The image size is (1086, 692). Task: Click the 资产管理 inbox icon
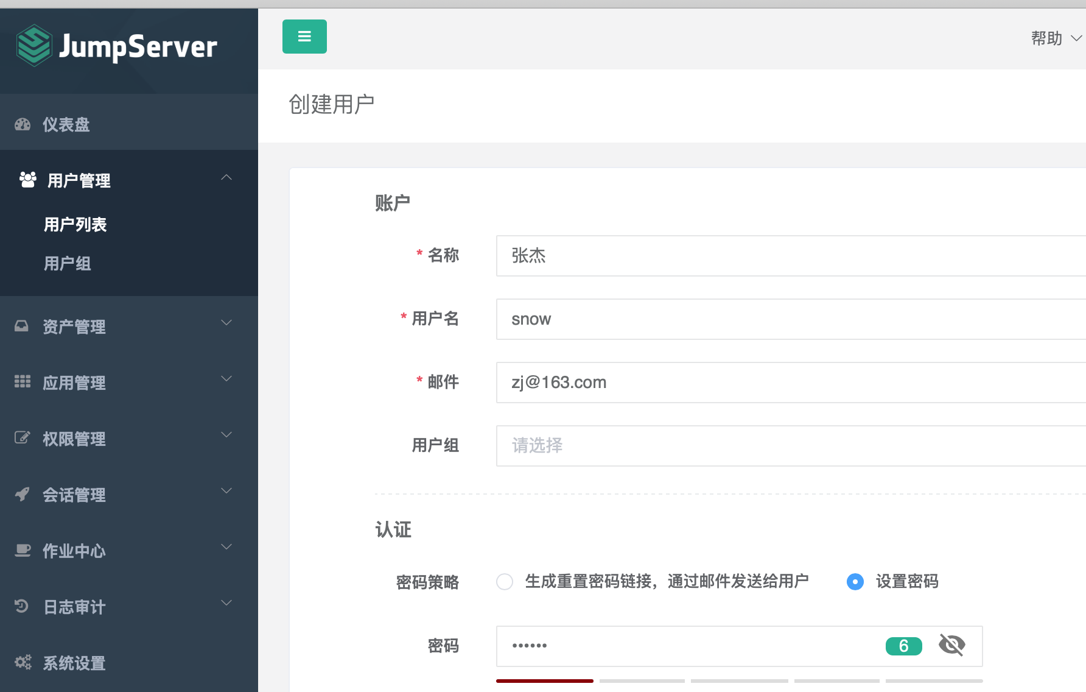[22, 326]
